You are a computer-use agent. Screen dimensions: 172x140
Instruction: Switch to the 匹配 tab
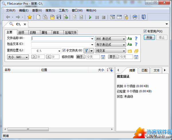pos(144,70)
